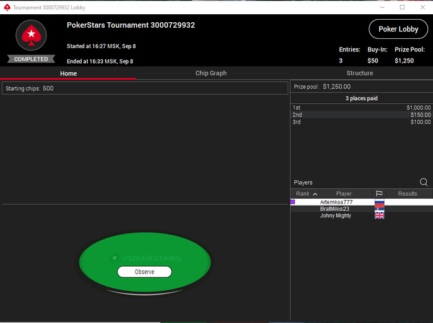Click PokerStars icon in title bar
The height and width of the screenshot is (323, 433).
[7, 7]
